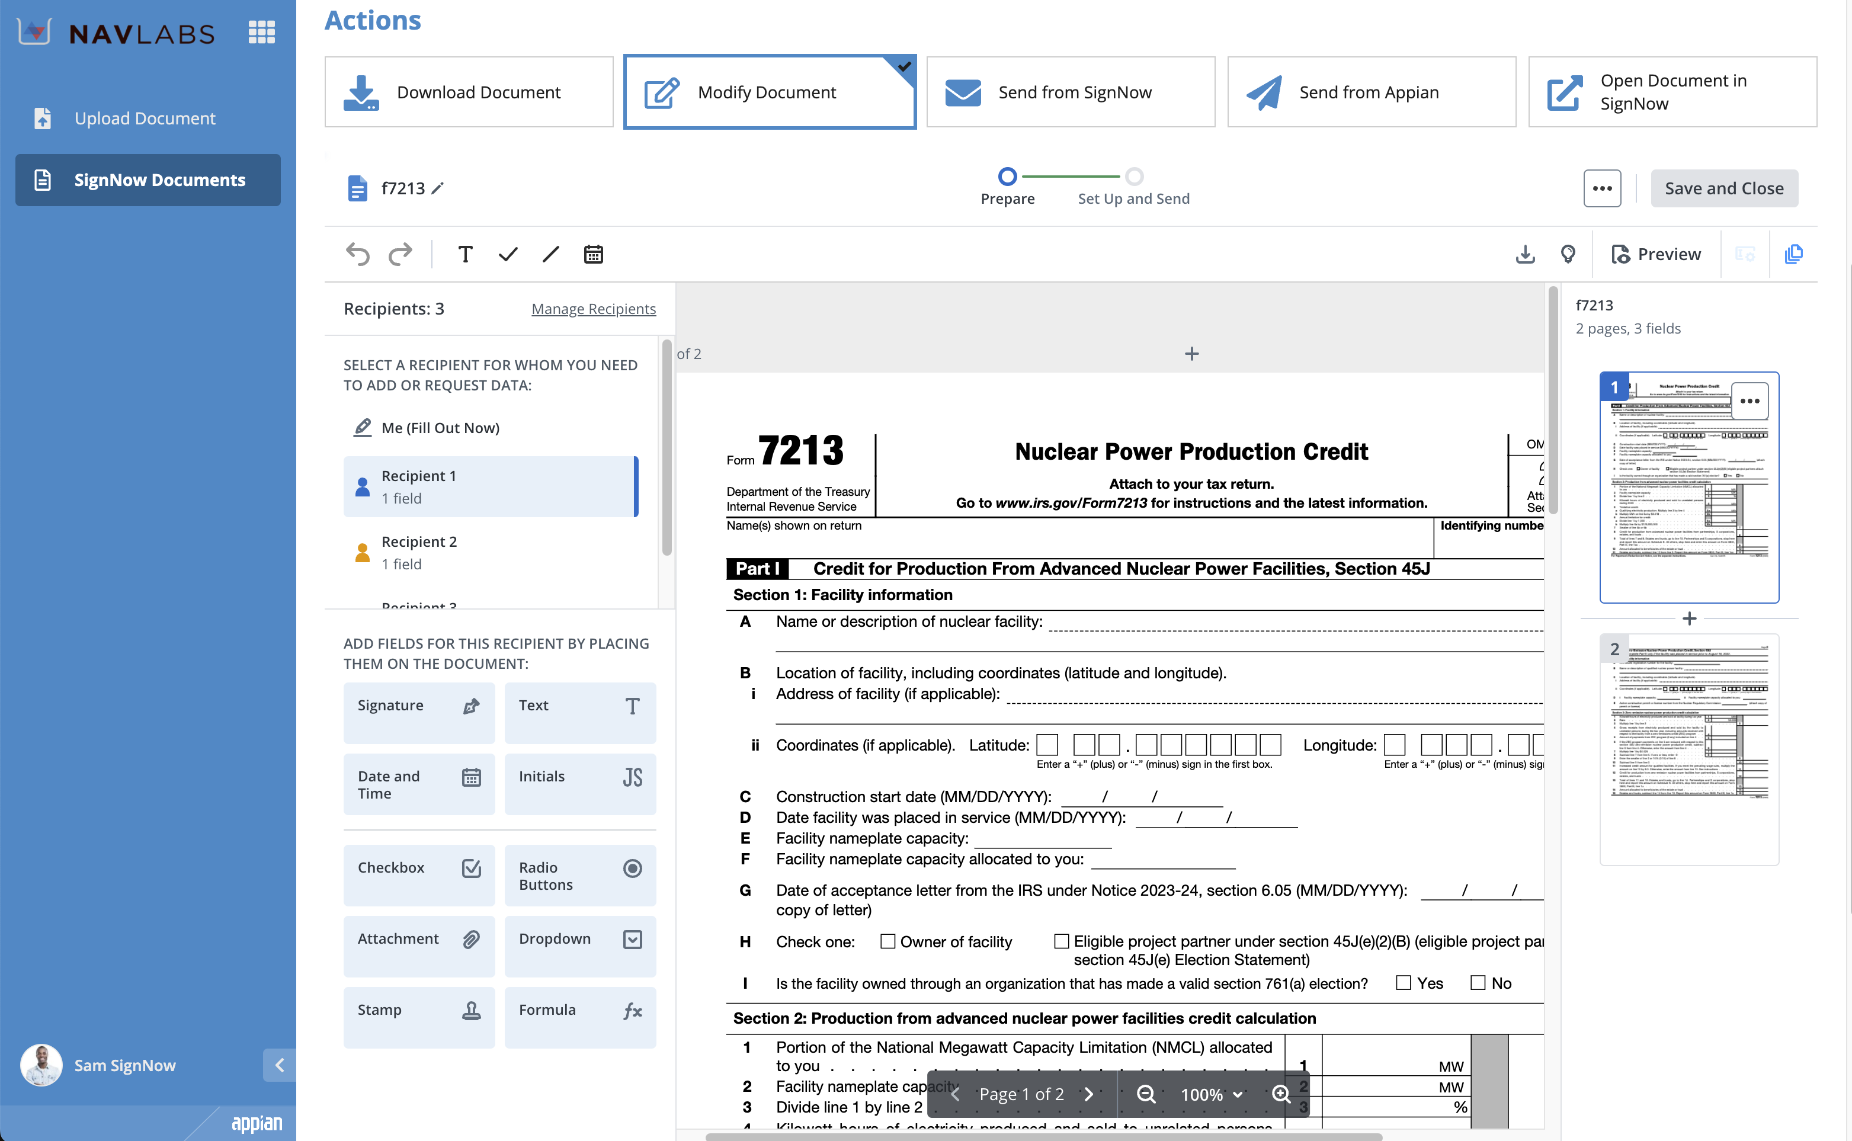
Task: Select the calendar date tool in toolbar
Action: [x=593, y=254]
